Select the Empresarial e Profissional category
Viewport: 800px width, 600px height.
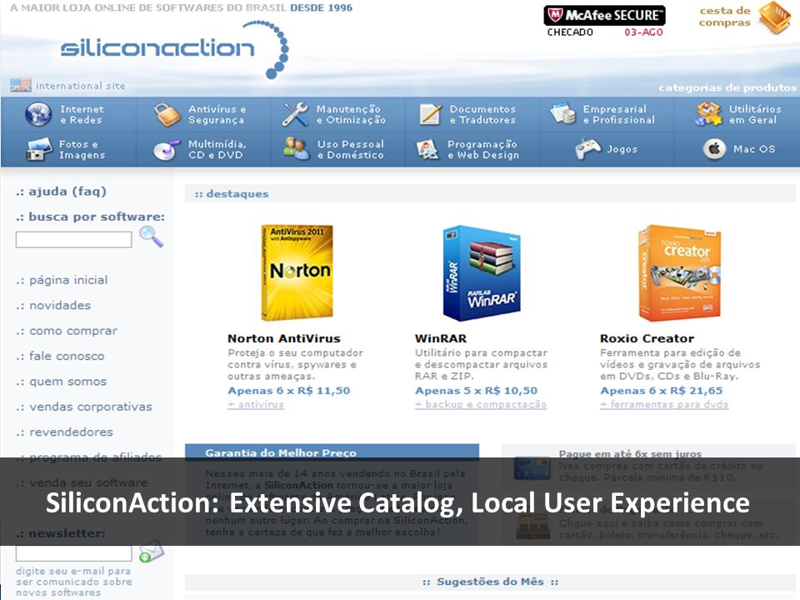[x=619, y=114]
